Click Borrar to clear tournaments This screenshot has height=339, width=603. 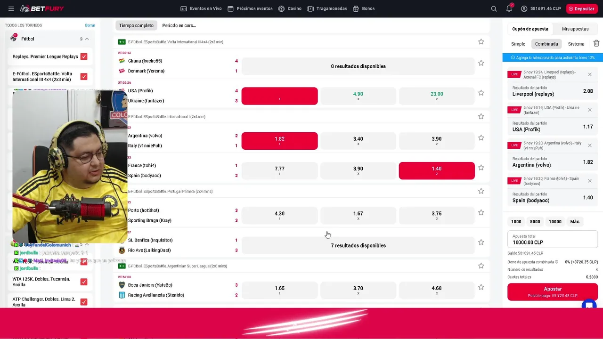pyautogui.click(x=90, y=25)
